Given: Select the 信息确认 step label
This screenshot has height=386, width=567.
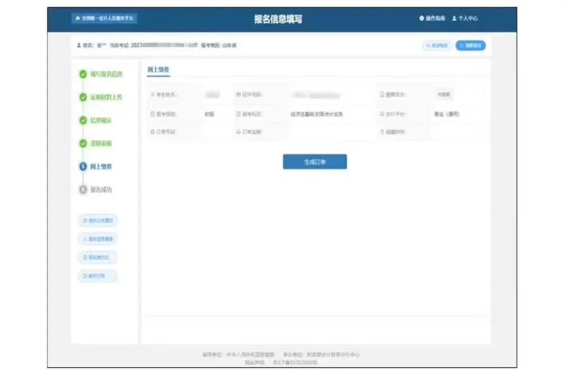Looking at the screenshot, I should pyautogui.click(x=101, y=120).
